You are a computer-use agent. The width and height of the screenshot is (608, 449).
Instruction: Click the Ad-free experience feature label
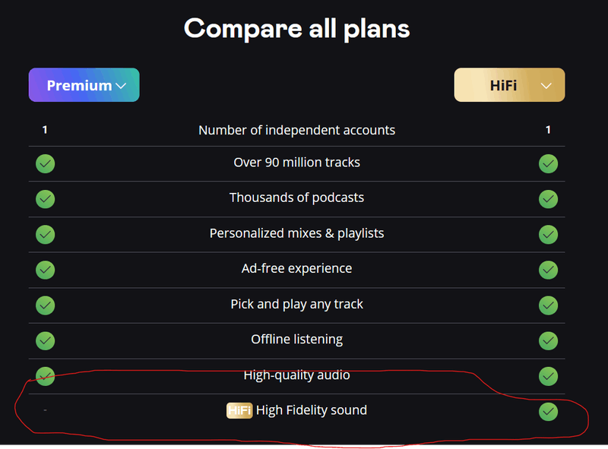tap(296, 268)
